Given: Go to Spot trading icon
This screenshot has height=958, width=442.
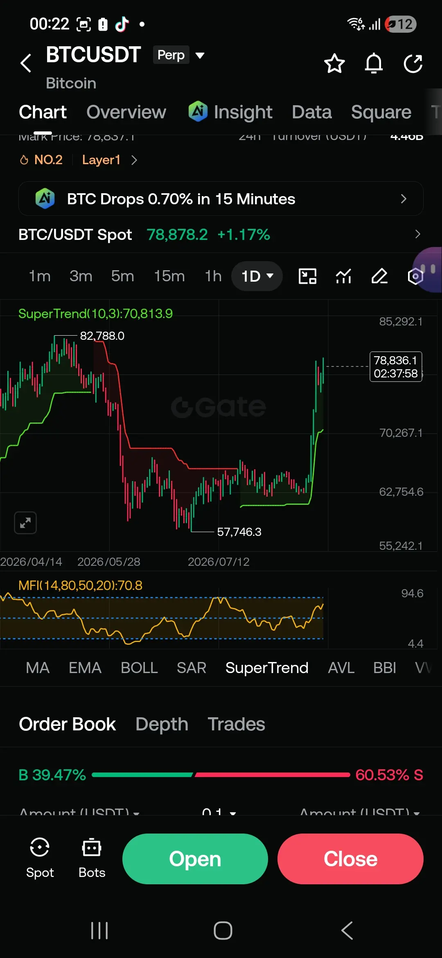Looking at the screenshot, I should pyautogui.click(x=40, y=858).
